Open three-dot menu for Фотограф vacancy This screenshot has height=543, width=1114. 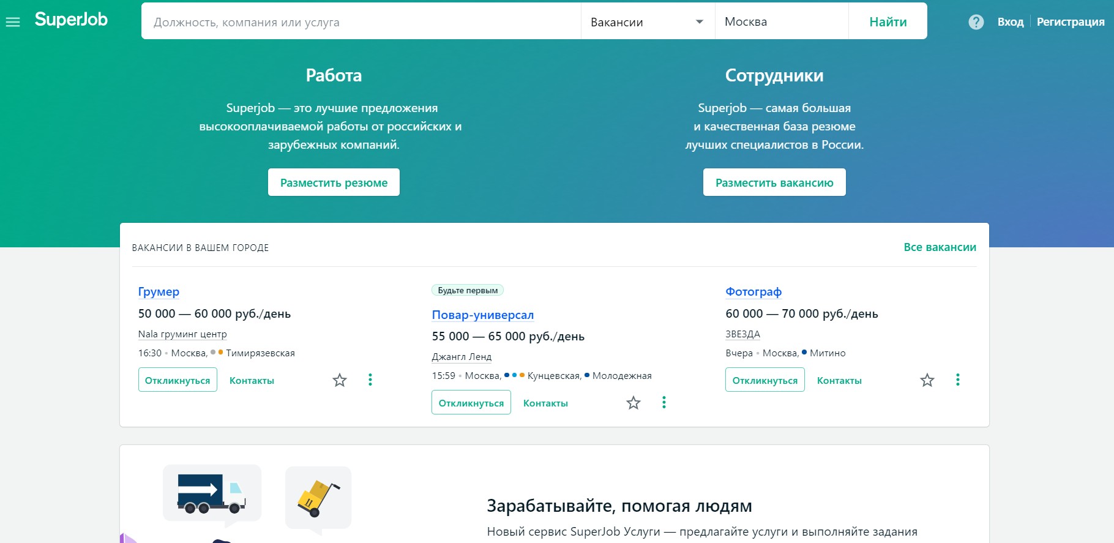tap(958, 380)
